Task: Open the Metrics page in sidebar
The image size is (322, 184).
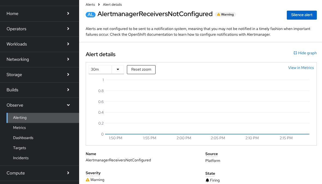Action: click(19, 128)
